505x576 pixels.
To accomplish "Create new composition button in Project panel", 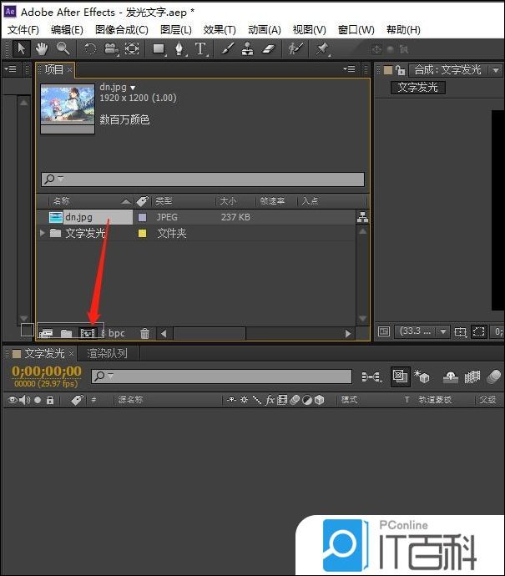I will coord(88,333).
